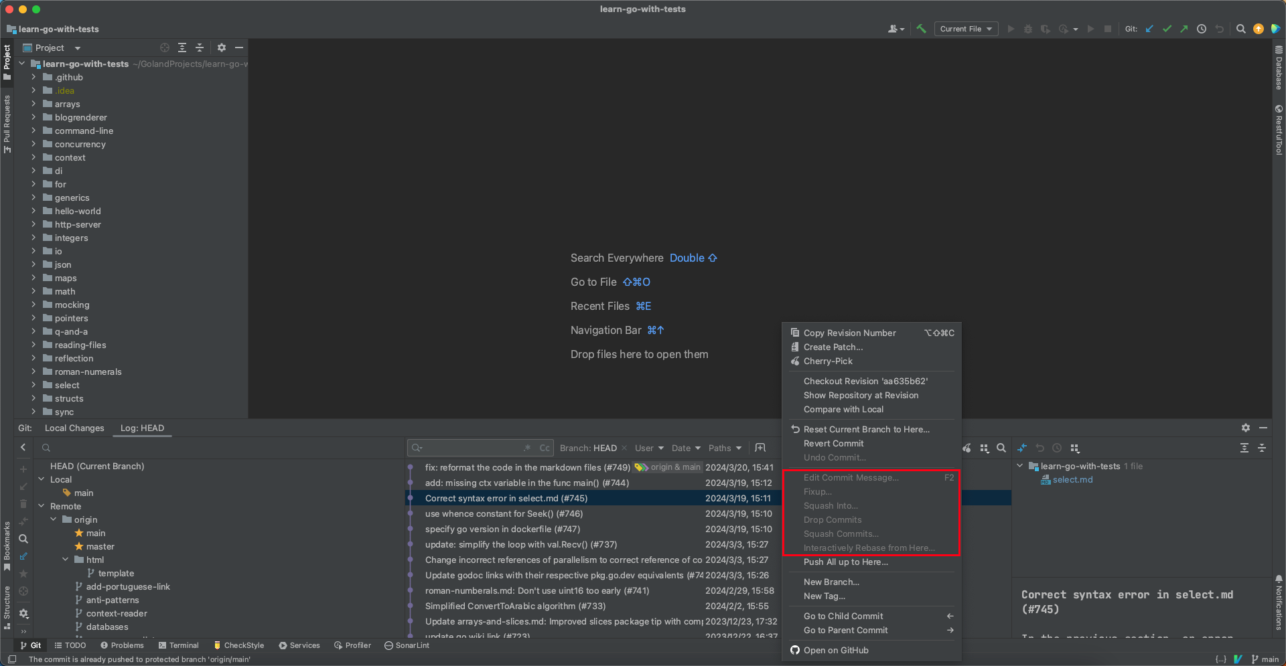Collapse learn-go-with-tests in changed files
The width and height of the screenshot is (1286, 666).
click(x=1020, y=466)
